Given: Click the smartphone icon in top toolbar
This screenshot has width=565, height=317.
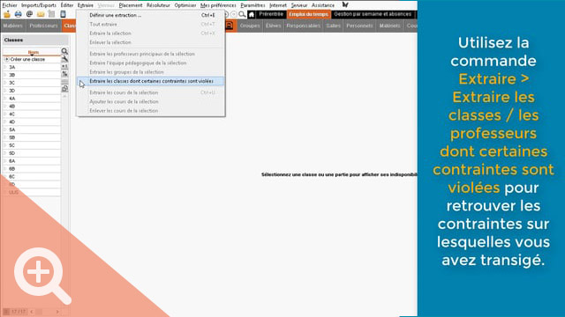Looking at the screenshot, I should click(x=63, y=14).
